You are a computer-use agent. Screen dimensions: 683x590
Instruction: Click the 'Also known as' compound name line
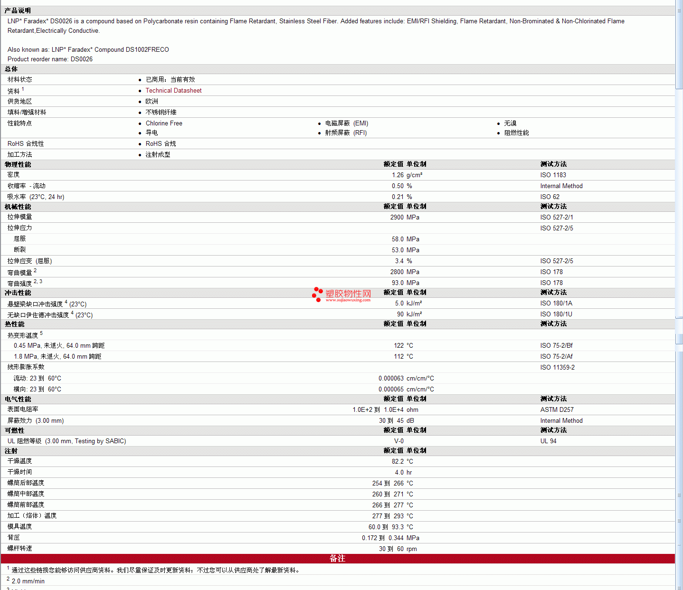tap(88, 49)
